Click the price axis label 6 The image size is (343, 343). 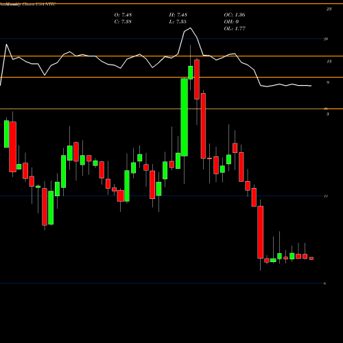point(324,283)
